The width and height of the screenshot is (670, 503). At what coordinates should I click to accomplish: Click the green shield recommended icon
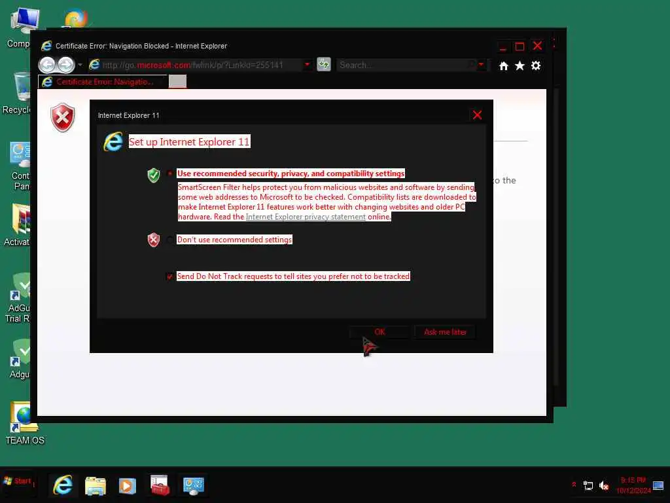coord(153,175)
